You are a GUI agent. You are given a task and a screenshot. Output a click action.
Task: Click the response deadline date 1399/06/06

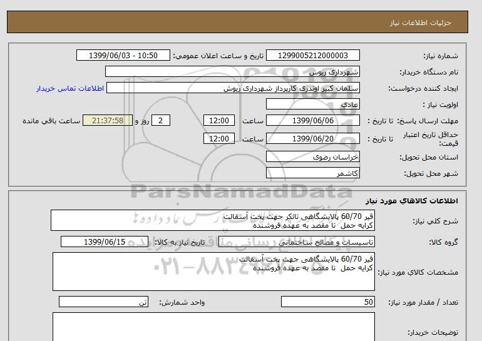pos(312,120)
